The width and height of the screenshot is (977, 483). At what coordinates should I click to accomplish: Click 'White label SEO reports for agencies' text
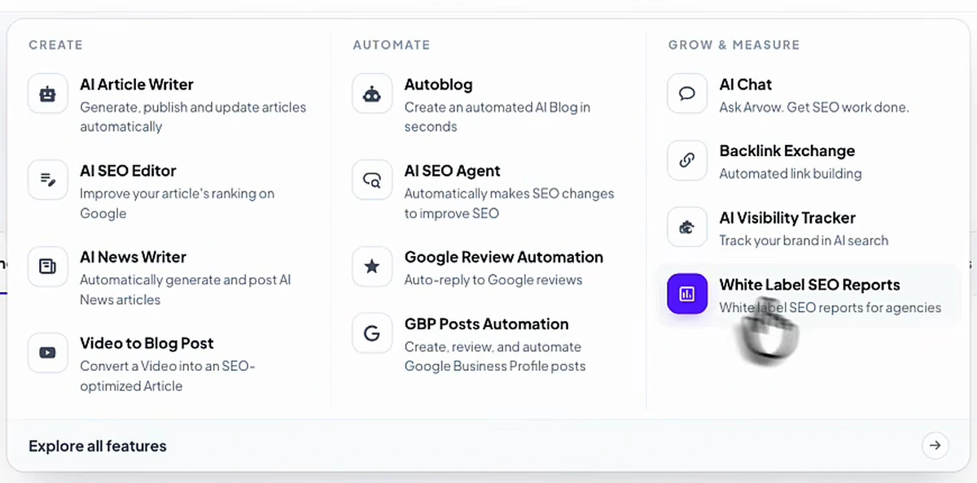(x=830, y=307)
